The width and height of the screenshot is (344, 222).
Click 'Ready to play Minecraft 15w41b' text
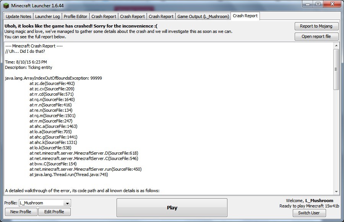point(309,206)
